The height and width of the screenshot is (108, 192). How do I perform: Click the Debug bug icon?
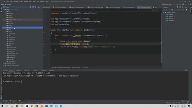(x=178, y=4)
